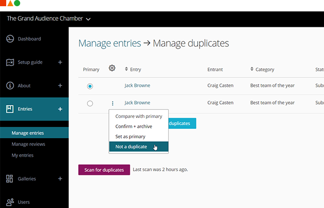
Task: Open Manage reviews in the sidebar
Action: click(28, 144)
